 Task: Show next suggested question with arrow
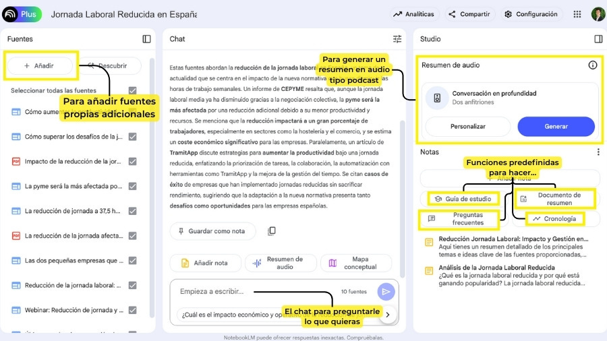(x=388, y=315)
